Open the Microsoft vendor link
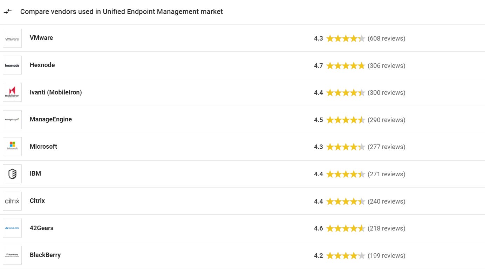Viewport: 485px width, 269px height. (x=43, y=147)
